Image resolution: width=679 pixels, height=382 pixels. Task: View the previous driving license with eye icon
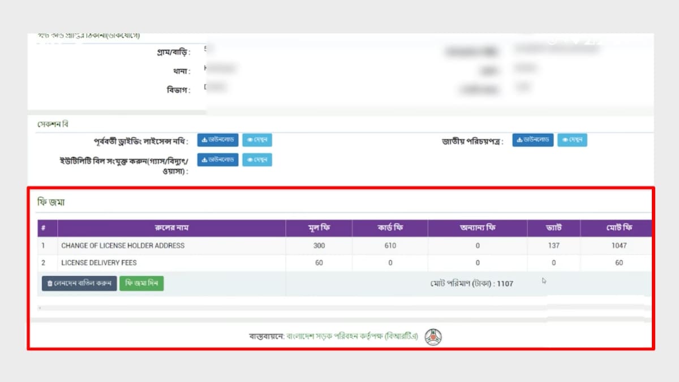click(x=257, y=140)
